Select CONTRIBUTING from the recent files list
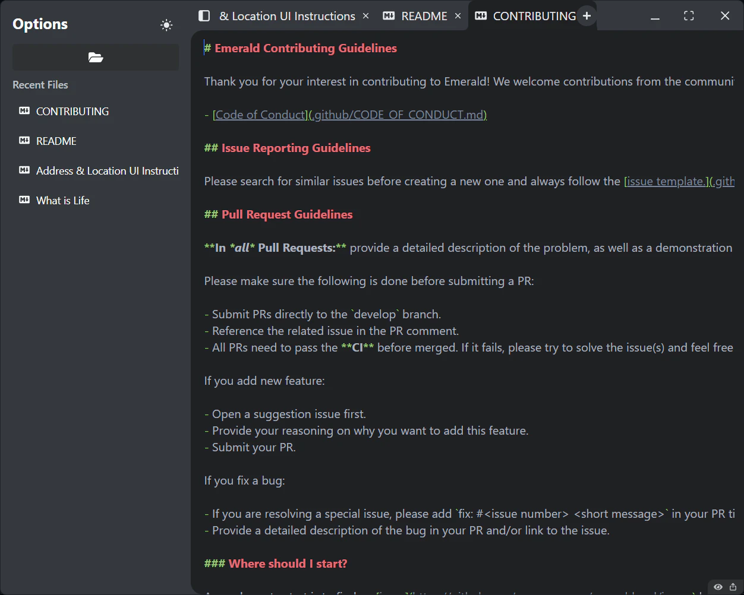Screen dimensions: 744x595 pyautogui.click(x=72, y=111)
